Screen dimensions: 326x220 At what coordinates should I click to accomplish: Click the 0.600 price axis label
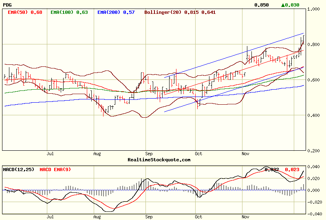pos(313,80)
